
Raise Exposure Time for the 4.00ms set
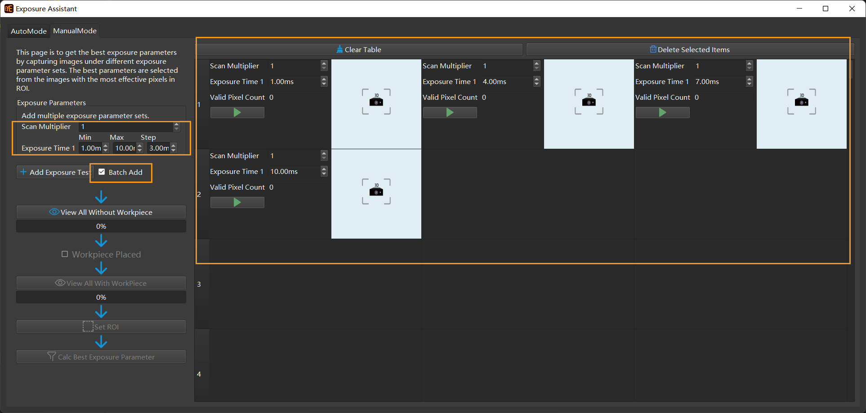pyautogui.click(x=536, y=79)
